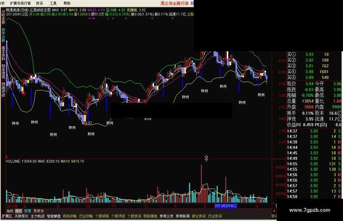Click the highlighted 2013/02/19 date marker

[x=225, y=206]
